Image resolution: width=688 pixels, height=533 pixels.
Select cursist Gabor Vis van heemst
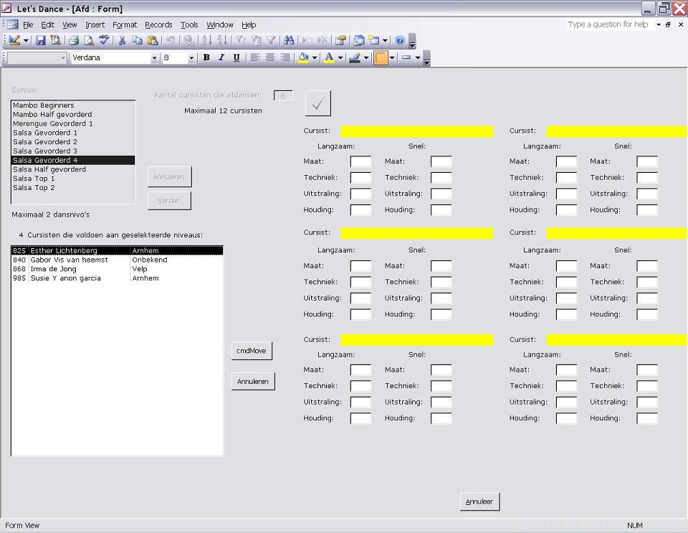(117, 260)
